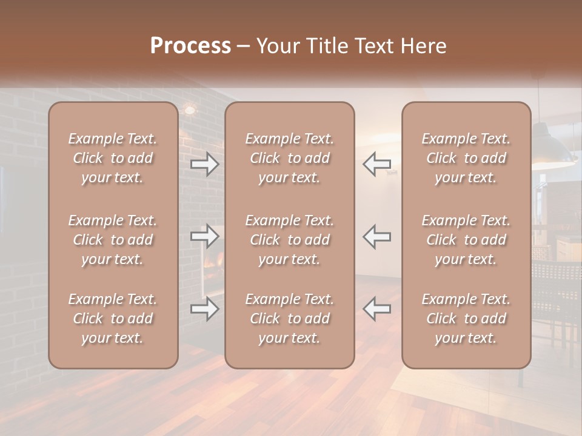Click the top right-pointing arrow icon
The height and width of the screenshot is (436, 582).
tap(204, 164)
